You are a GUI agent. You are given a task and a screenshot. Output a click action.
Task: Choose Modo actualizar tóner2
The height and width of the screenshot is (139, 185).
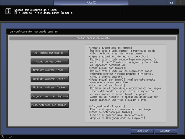coord(49,79)
